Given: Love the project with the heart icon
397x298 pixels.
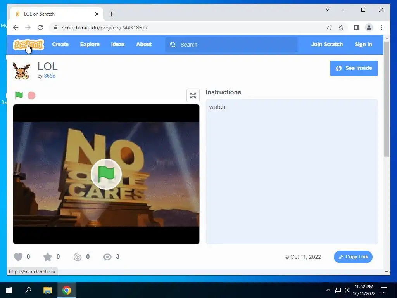Looking at the screenshot, I should 18,257.
